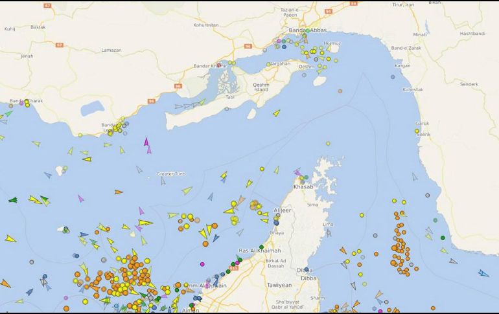This screenshot has height=314, width=499.
Task: Click the Greater Tunb island label
Action: point(171,174)
